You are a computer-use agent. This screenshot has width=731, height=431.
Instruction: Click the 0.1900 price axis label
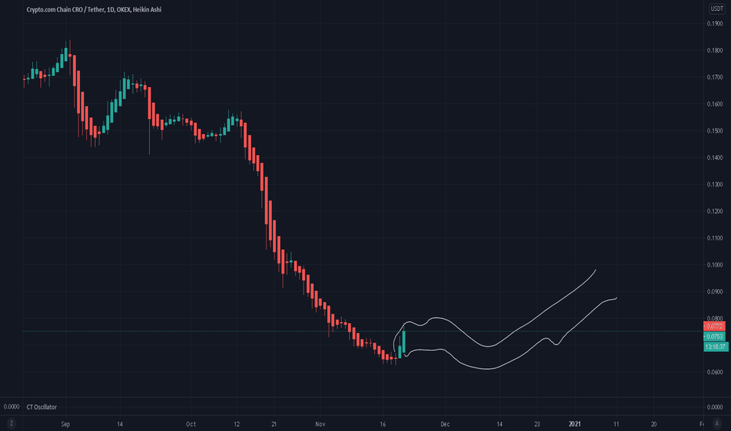(715, 24)
